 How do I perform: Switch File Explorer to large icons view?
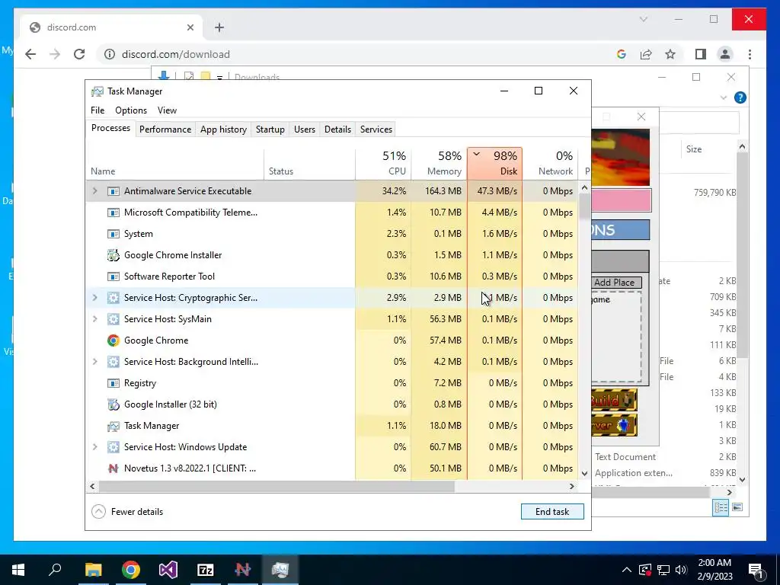point(737,507)
